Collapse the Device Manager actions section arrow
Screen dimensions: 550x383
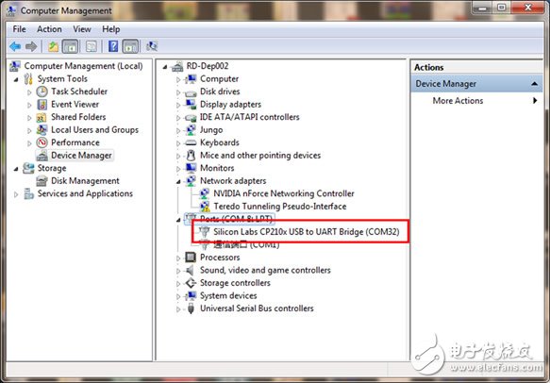(534, 83)
